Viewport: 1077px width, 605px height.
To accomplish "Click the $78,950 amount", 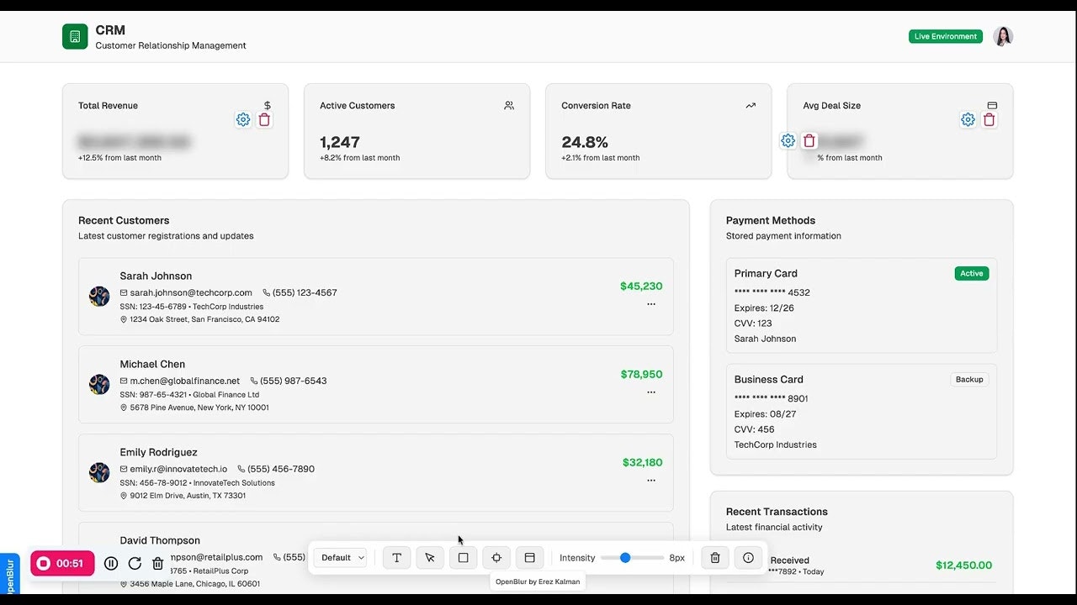I will click(x=641, y=375).
